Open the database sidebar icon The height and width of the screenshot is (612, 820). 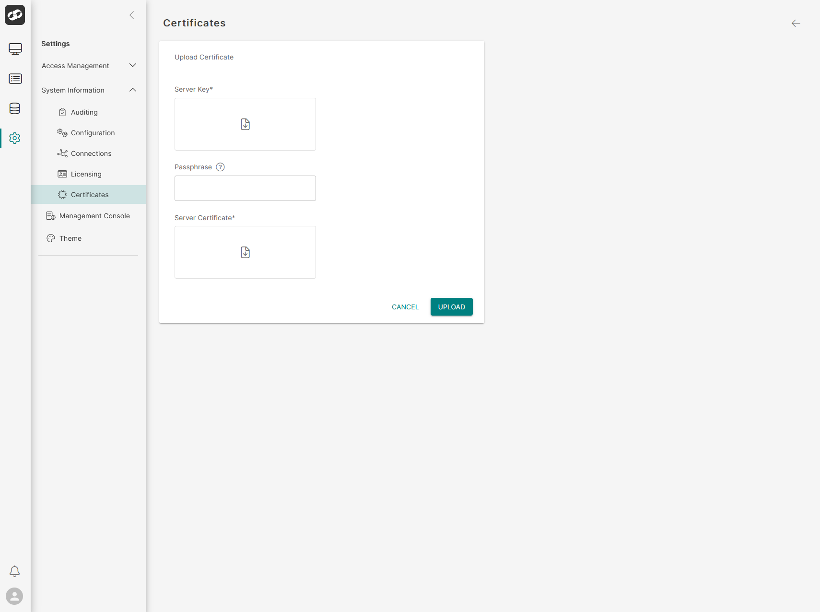(x=15, y=108)
